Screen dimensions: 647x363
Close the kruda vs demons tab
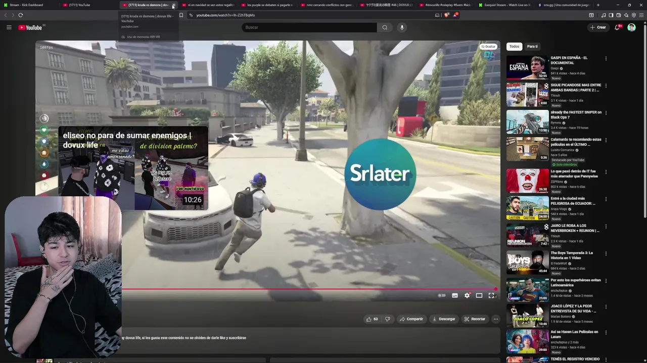point(173,5)
